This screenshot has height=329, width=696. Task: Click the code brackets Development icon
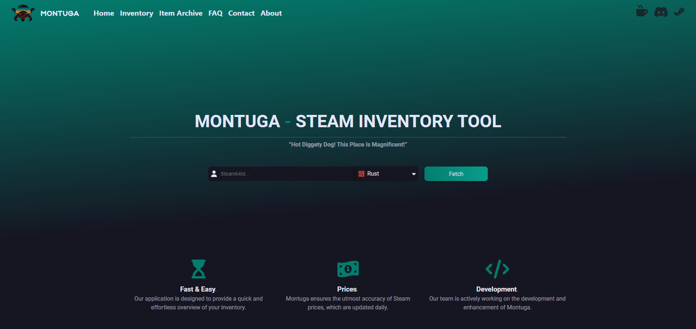(497, 269)
